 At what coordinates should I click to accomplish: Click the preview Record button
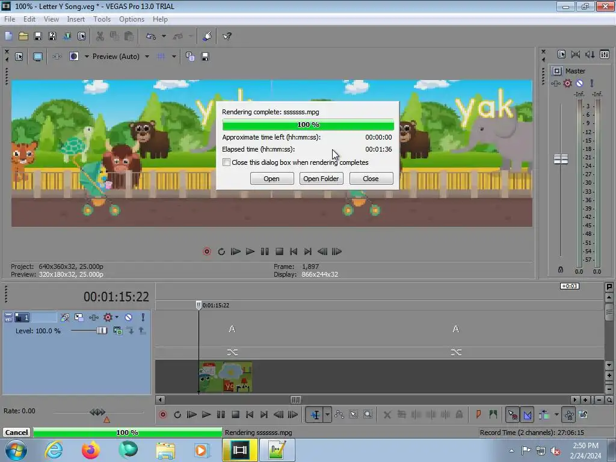click(x=207, y=251)
